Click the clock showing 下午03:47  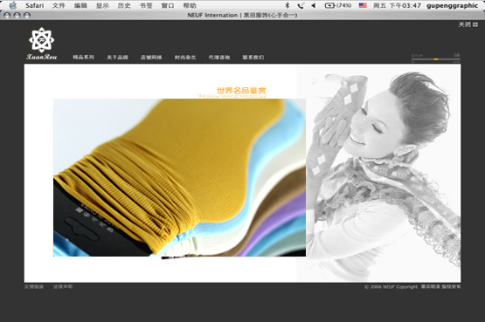pos(397,5)
